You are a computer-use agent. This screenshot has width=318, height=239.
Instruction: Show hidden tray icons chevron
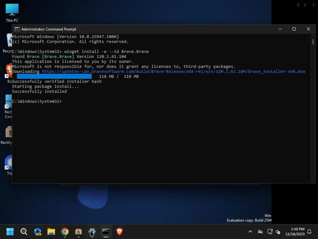coord(250,232)
